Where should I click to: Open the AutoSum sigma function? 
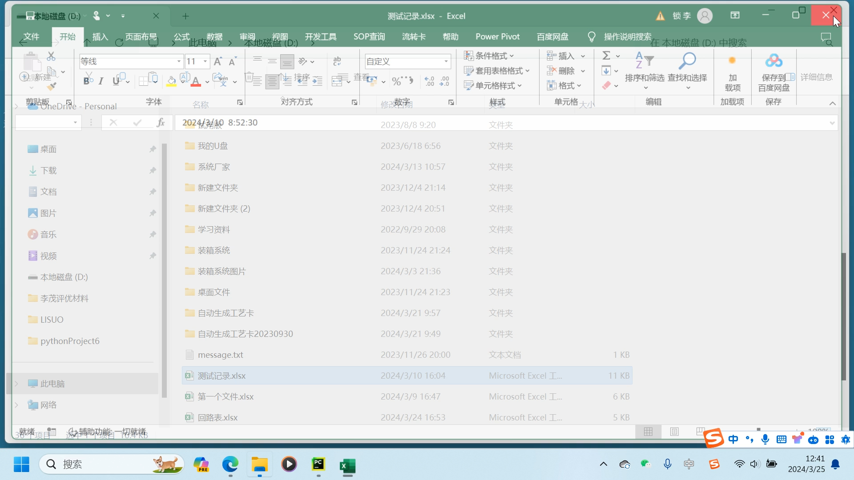click(606, 56)
